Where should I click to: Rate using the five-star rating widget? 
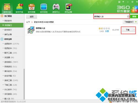point(104,28)
